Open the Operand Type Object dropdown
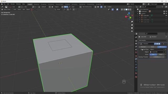Viewport: 168px width, 94px height. pyautogui.click(x=157, y=49)
